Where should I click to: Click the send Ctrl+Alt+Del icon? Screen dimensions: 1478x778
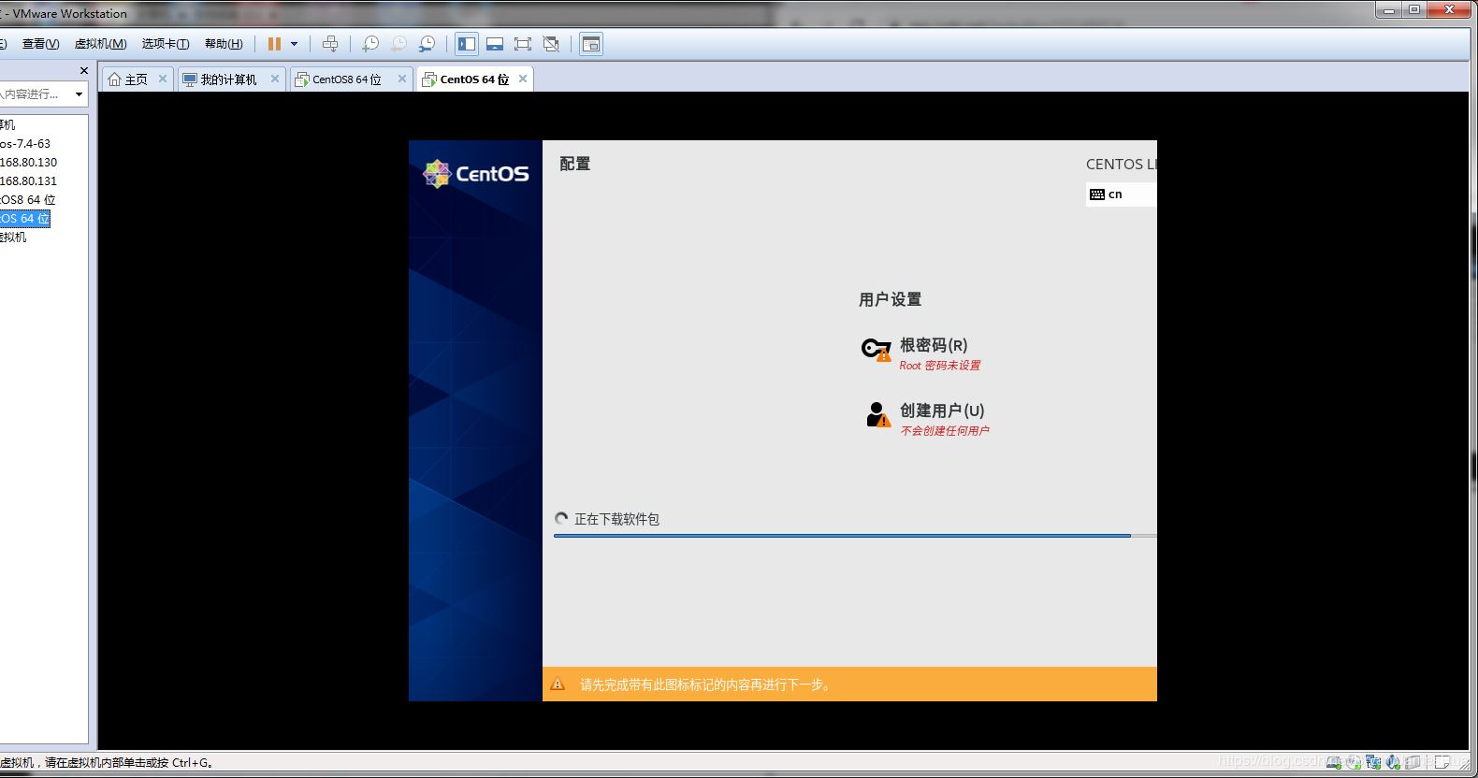(x=330, y=44)
